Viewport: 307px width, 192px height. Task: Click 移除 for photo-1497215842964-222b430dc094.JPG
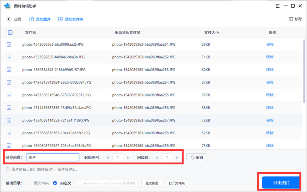point(270,82)
